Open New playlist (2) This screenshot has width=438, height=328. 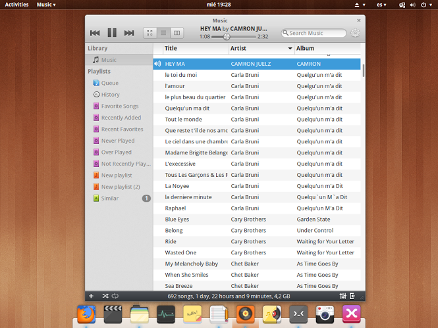pos(119,187)
